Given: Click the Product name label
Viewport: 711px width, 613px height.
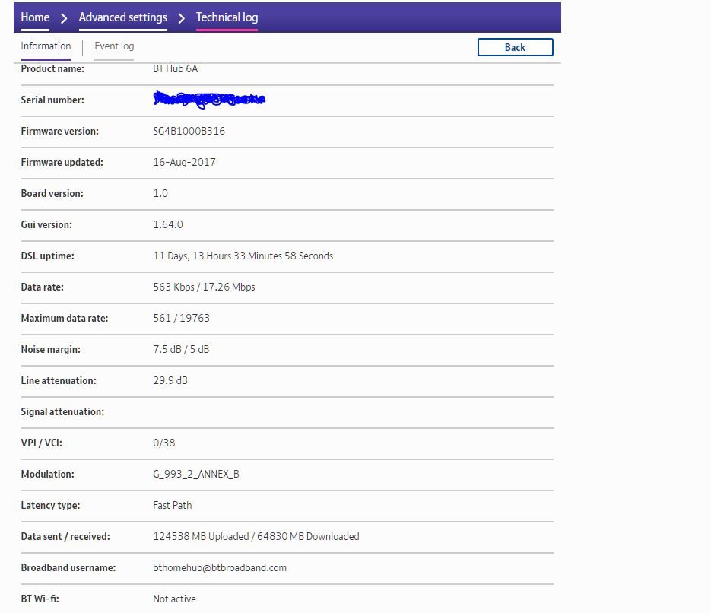Looking at the screenshot, I should (x=52, y=69).
